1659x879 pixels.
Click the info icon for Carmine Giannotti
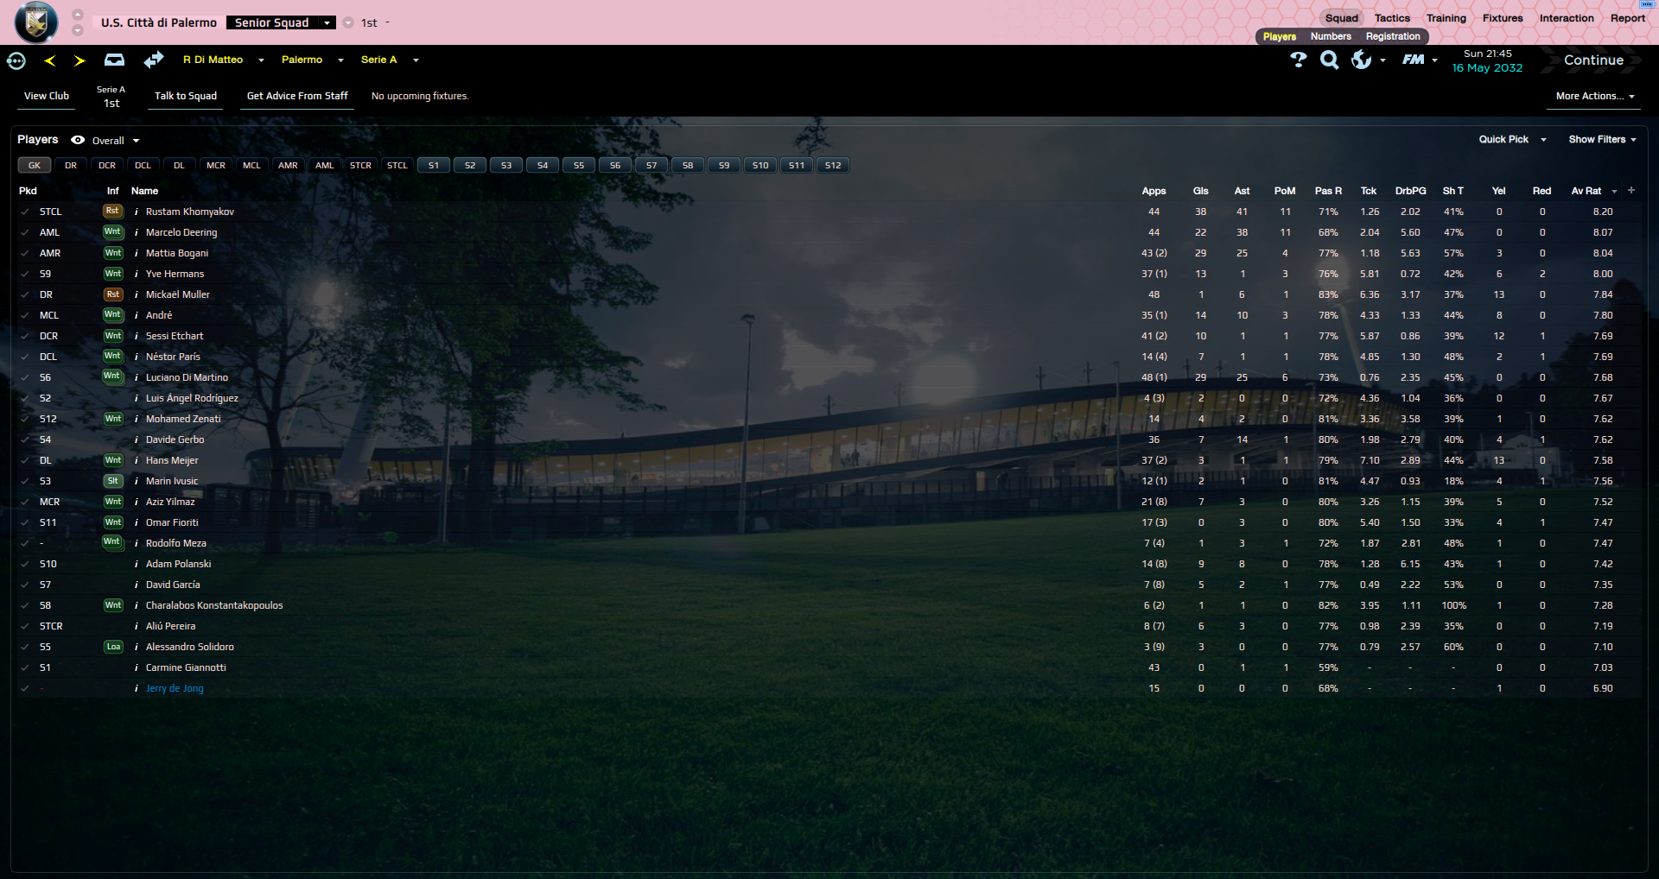point(137,667)
